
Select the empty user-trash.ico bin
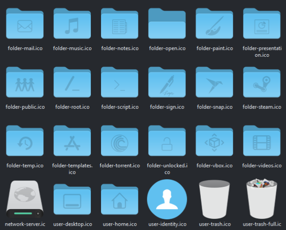[214, 199]
